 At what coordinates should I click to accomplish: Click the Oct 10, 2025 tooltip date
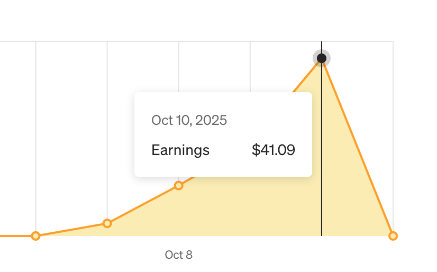[189, 120]
